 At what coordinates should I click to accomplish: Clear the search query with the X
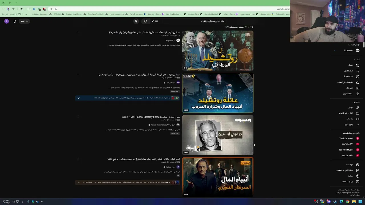click(153, 21)
